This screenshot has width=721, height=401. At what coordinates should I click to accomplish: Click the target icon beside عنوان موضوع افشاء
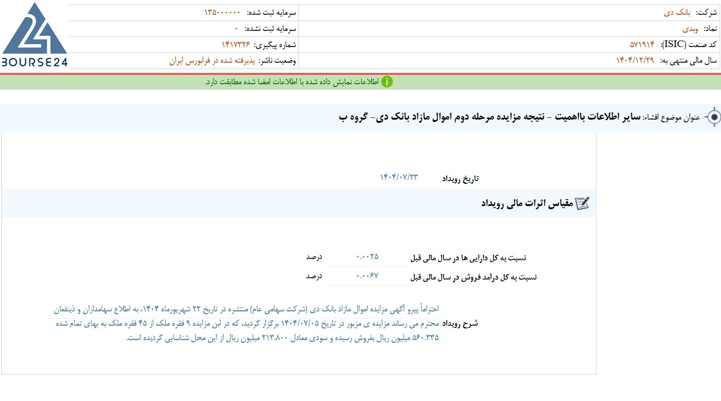click(713, 117)
